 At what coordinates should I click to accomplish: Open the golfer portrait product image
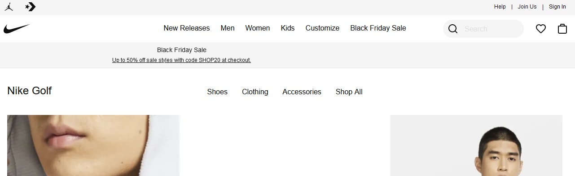476,145
